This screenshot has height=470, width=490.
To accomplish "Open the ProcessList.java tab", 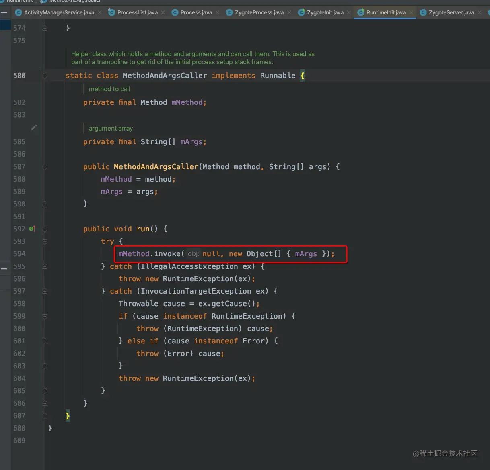I will (137, 12).
